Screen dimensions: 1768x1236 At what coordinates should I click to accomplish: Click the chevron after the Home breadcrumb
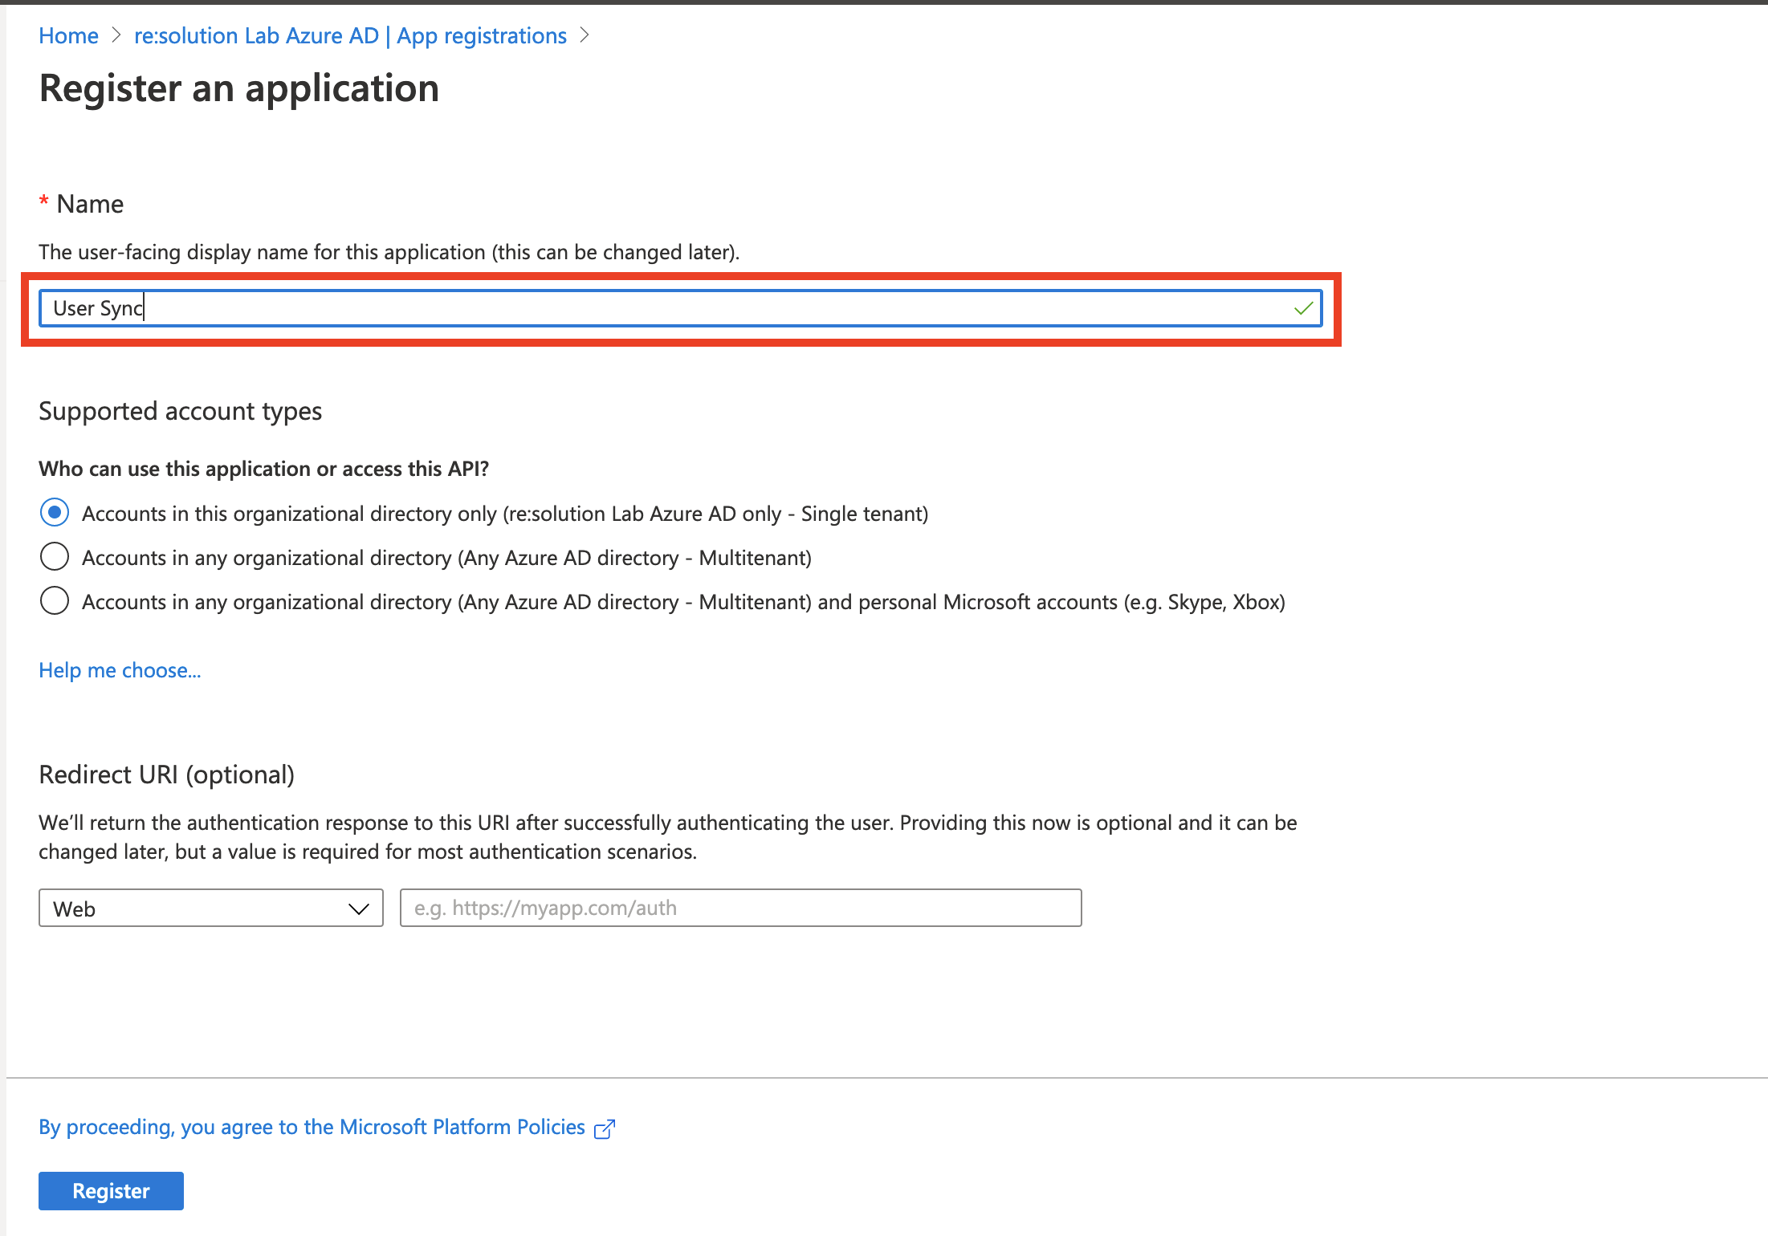tap(116, 36)
